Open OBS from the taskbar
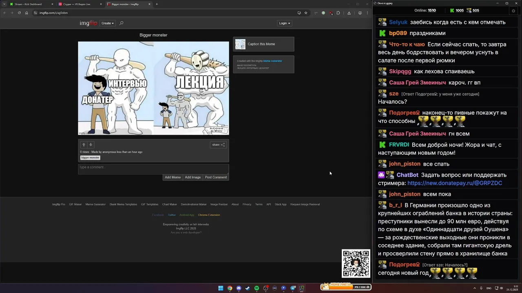Image resolution: width=522 pixels, height=293 pixels. tap(265, 288)
